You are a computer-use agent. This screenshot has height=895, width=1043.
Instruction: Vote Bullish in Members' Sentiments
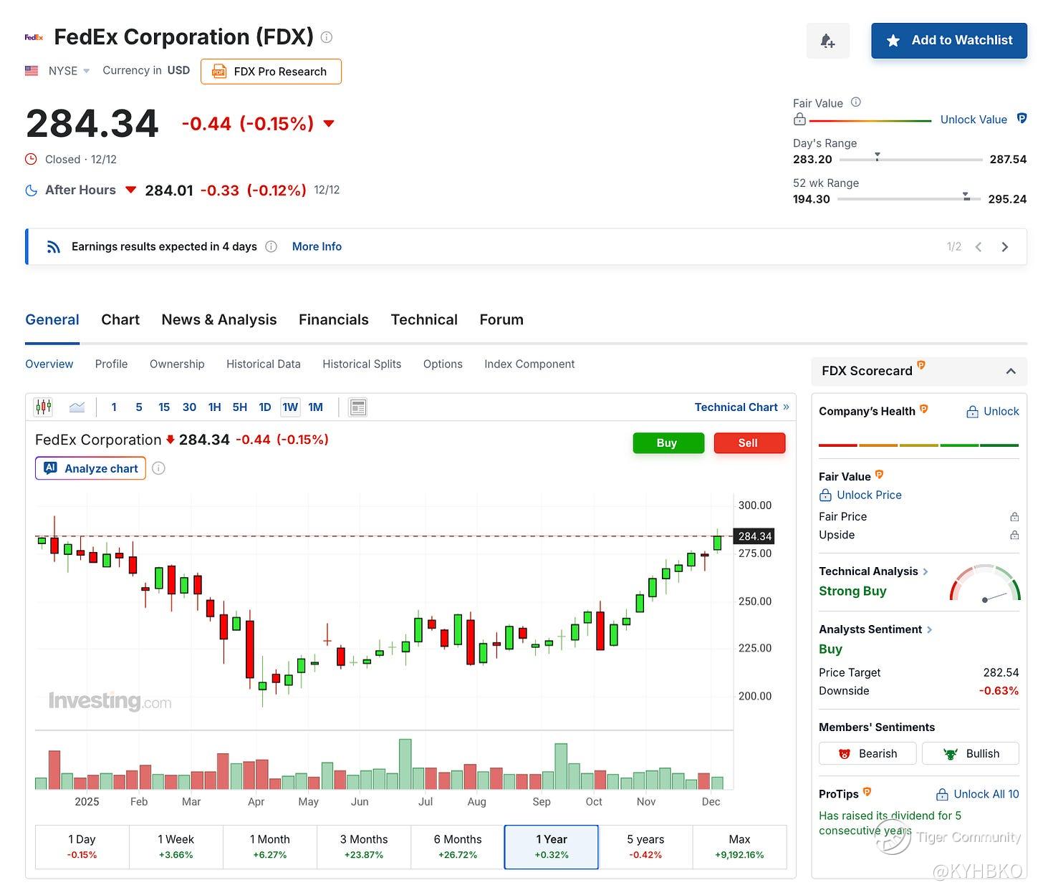(x=970, y=753)
